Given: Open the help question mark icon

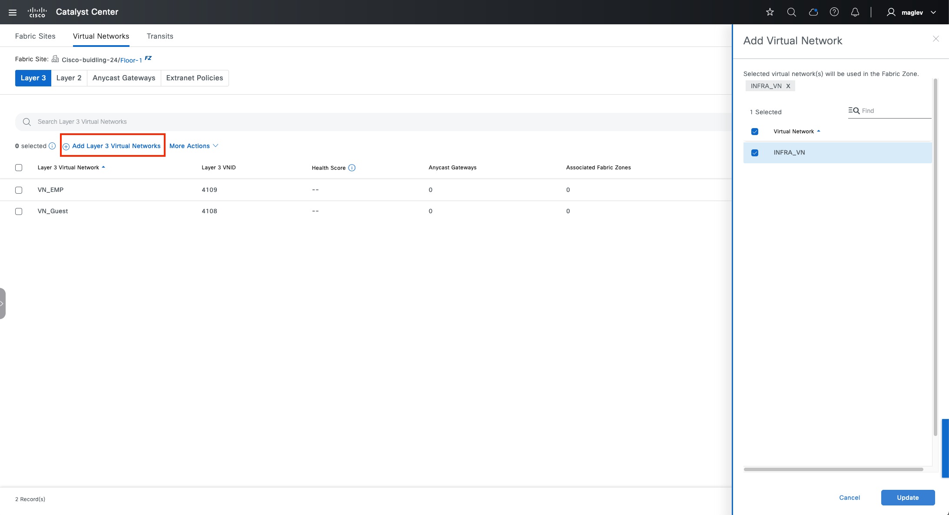Looking at the screenshot, I should (x=834, y=12).
